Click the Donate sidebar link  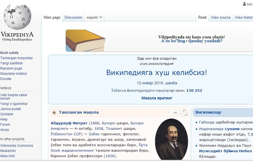tap(6, 79)
